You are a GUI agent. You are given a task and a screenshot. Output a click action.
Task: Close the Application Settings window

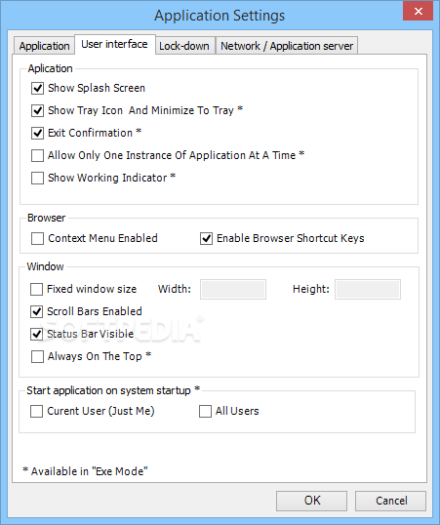(x=418, y=11)
